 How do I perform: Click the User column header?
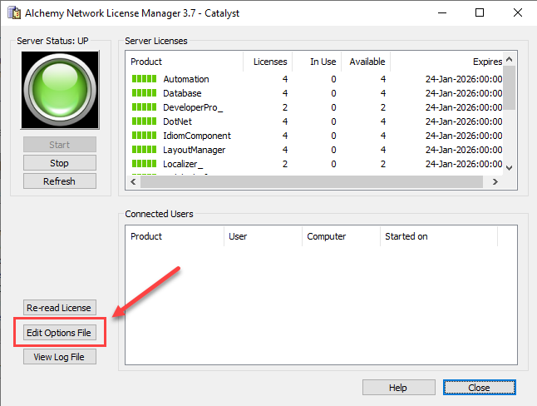[263, 236]
